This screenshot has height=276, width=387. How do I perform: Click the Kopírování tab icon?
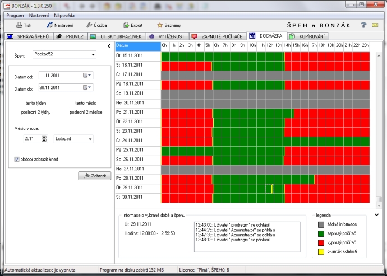point(292,36)
